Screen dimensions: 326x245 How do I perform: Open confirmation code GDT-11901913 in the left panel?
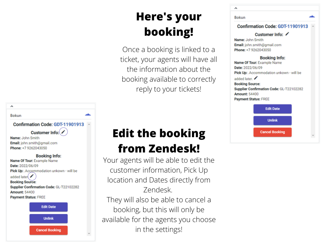pyautogui.click(x=68, y=124)
